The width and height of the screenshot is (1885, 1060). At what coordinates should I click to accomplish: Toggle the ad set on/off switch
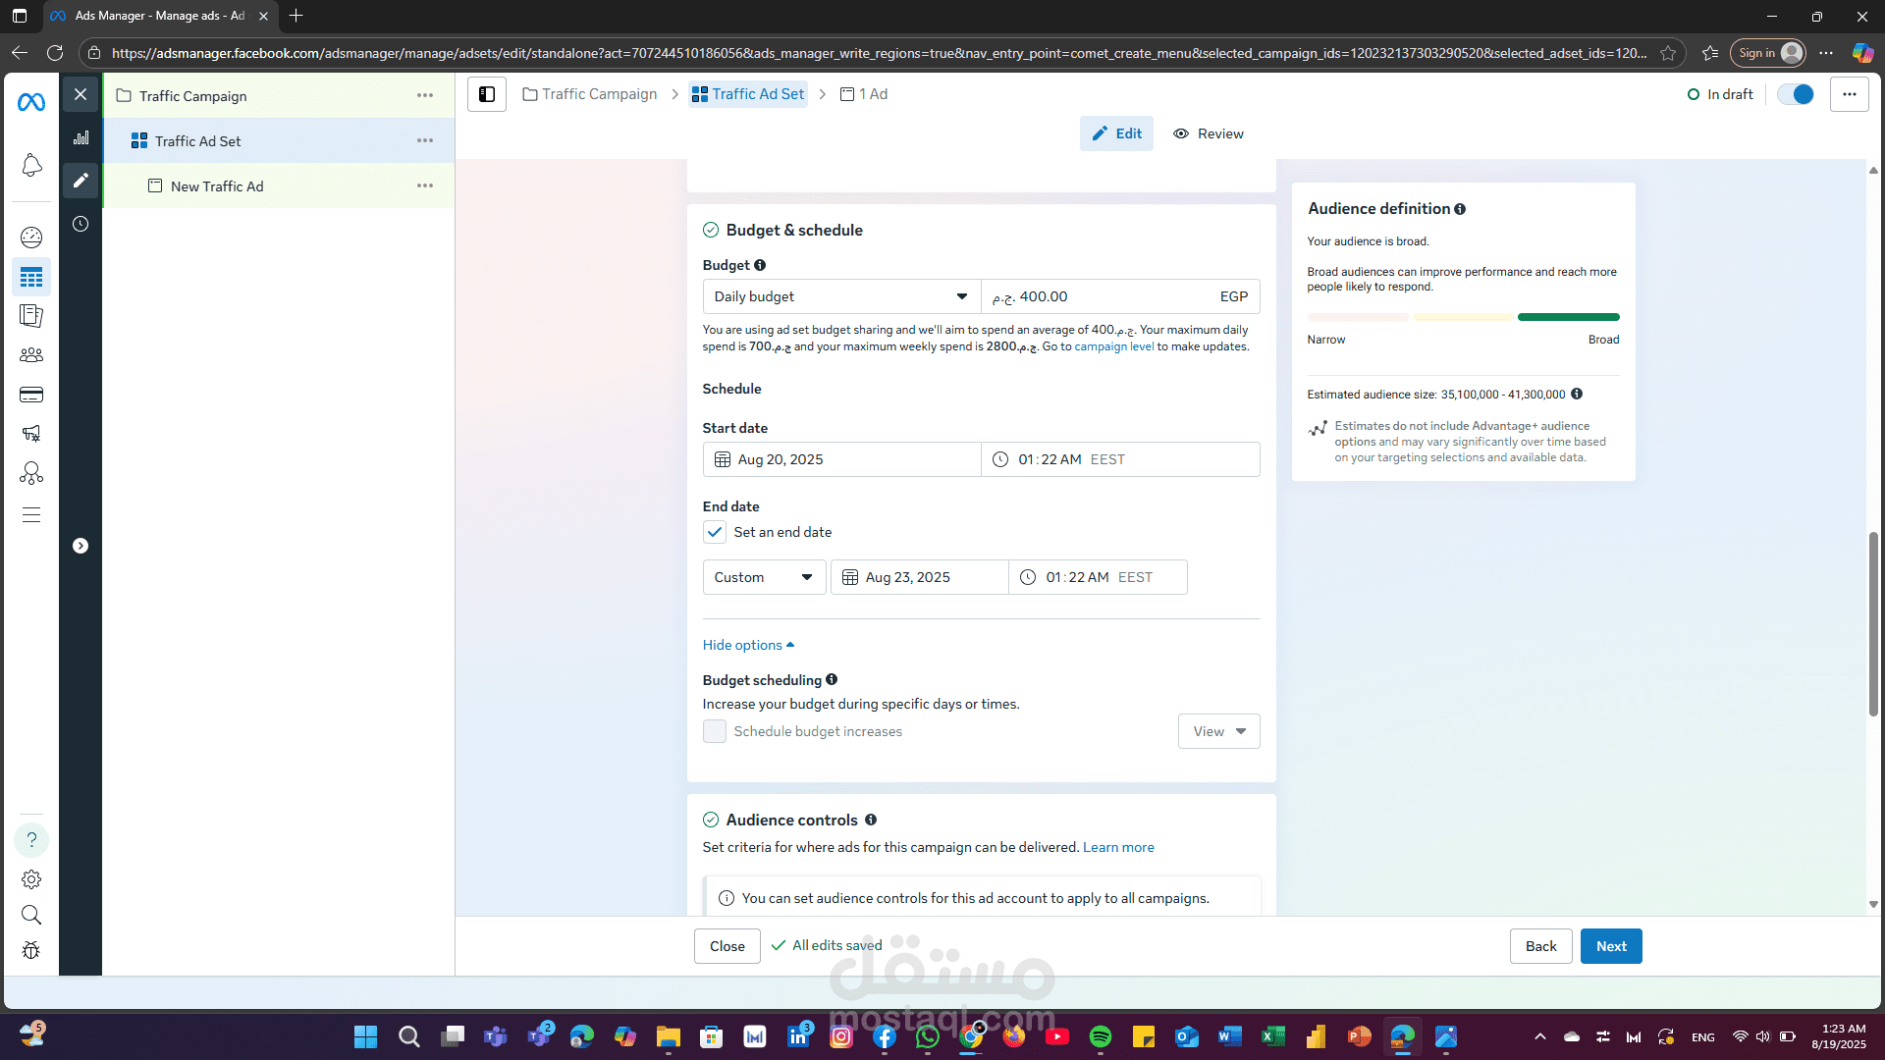click(1796, 94)
